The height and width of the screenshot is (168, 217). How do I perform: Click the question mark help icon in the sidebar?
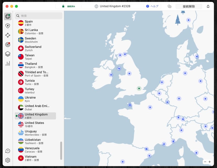click(x=8, y=151)
